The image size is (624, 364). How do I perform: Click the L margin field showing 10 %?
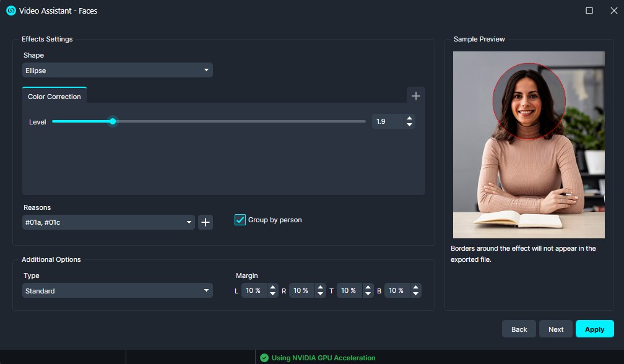pyautogui.click(x=254, y=290)
